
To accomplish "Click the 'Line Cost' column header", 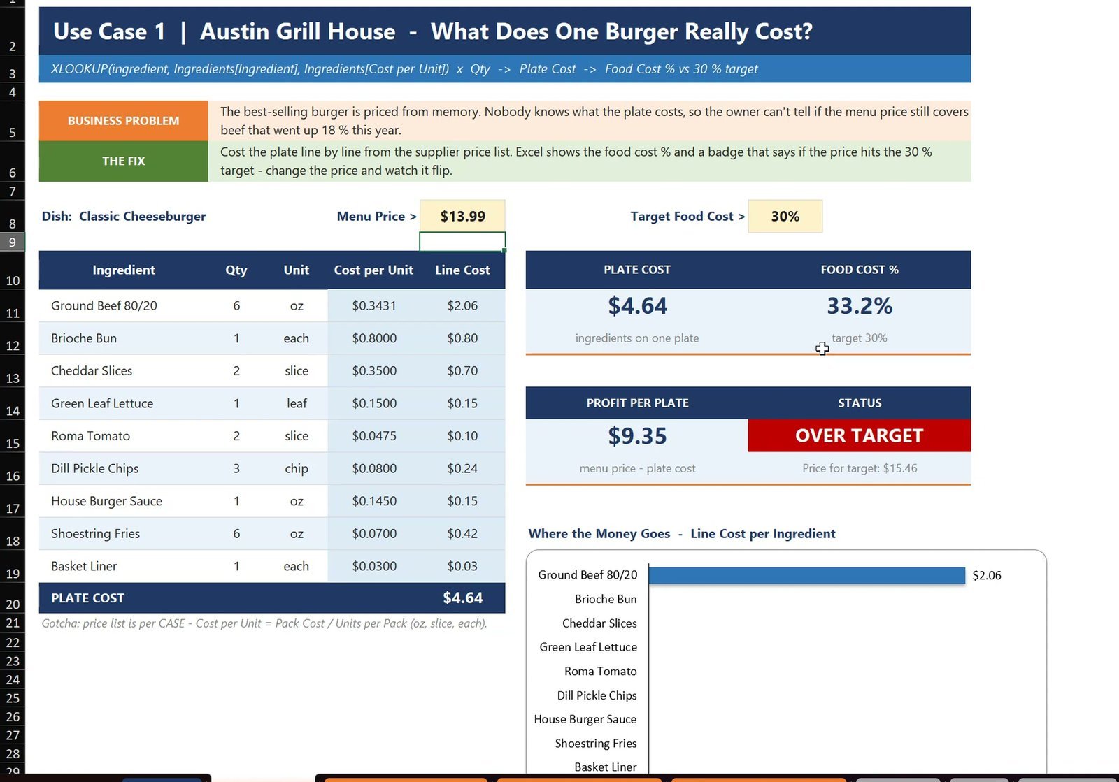I will pos(462,270).
